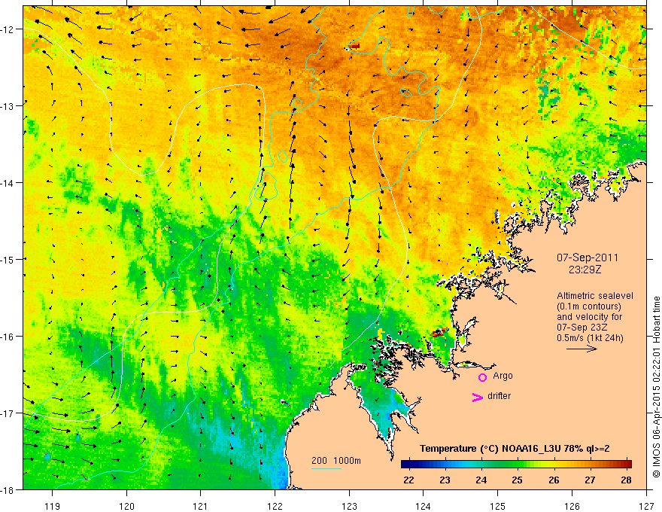Viewport: 662px width, 512px height.
Task: Click the '07-Sep 23Z' caption line
Action: [x=581, y=328]
